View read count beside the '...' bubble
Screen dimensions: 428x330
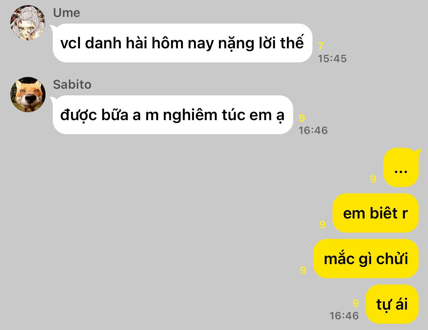point(373,179)
